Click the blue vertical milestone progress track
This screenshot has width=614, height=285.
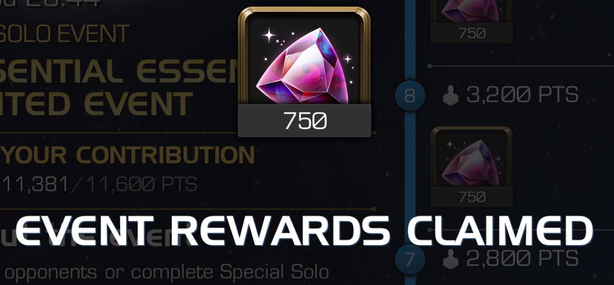click(410, 142)
